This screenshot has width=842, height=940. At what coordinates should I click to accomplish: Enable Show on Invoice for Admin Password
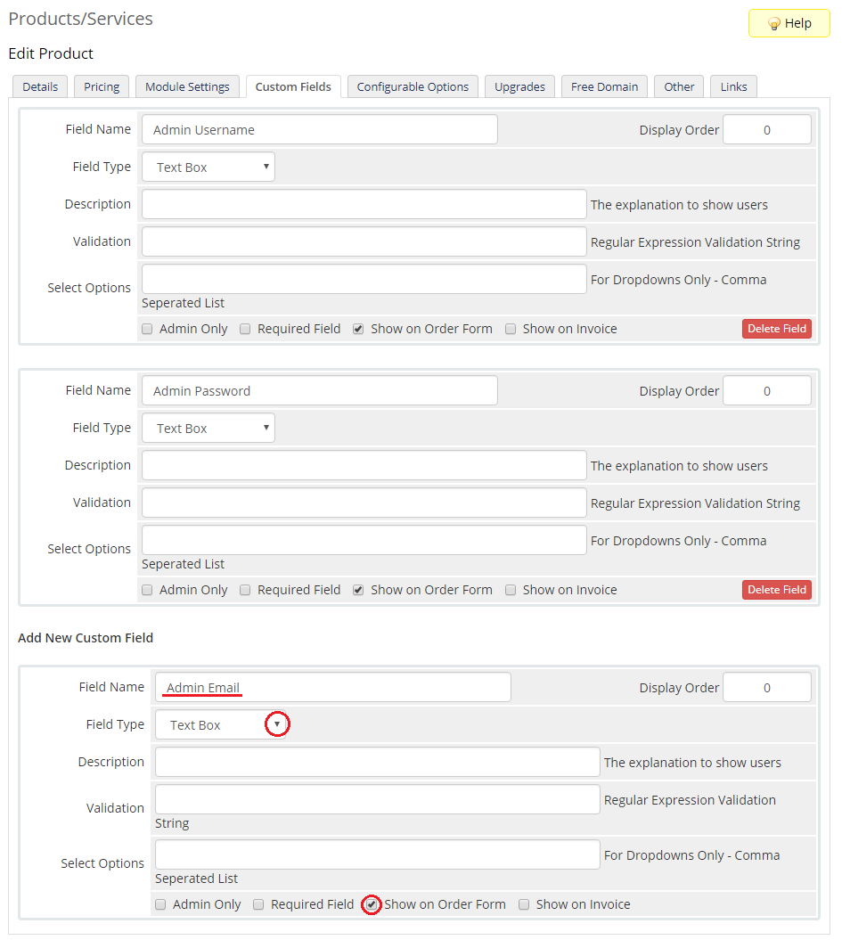[x=511, y=590]
